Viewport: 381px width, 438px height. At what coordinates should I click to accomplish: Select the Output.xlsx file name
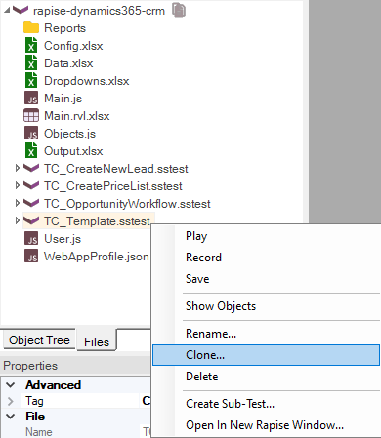(x=73, y=151)
